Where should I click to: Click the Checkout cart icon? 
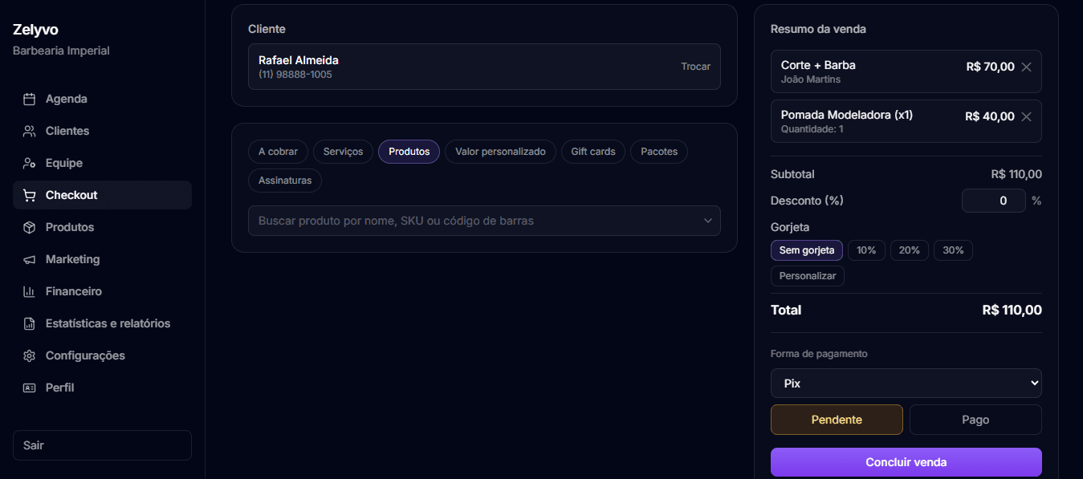tap(30, 196)
